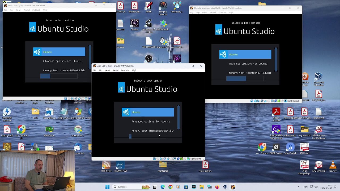Click boot menu scrollbar in Ubuntu studio az alap

276,60
